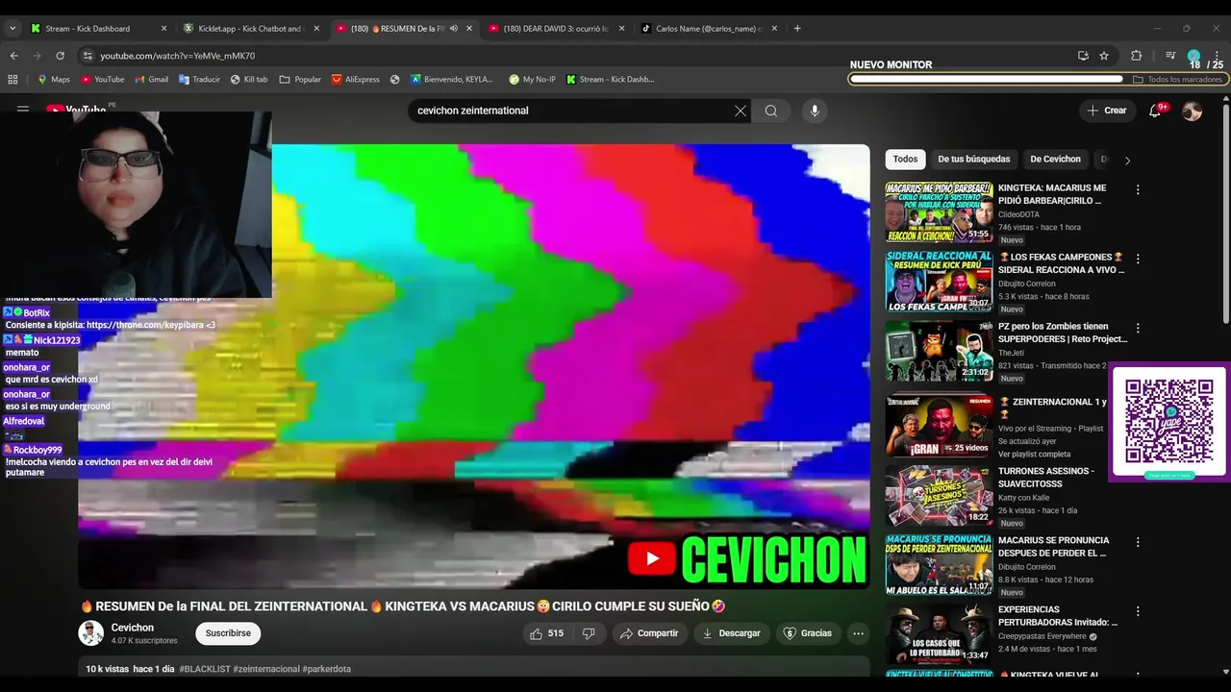This screenshot has height=692, width=1231.
Task: Open the KINGTEKA MACARIUS video thumbnail
Action: pyautogui.click(x=939, y=212)
